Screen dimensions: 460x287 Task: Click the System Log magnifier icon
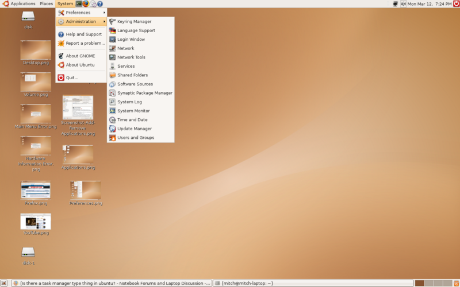tap(112, 102)
